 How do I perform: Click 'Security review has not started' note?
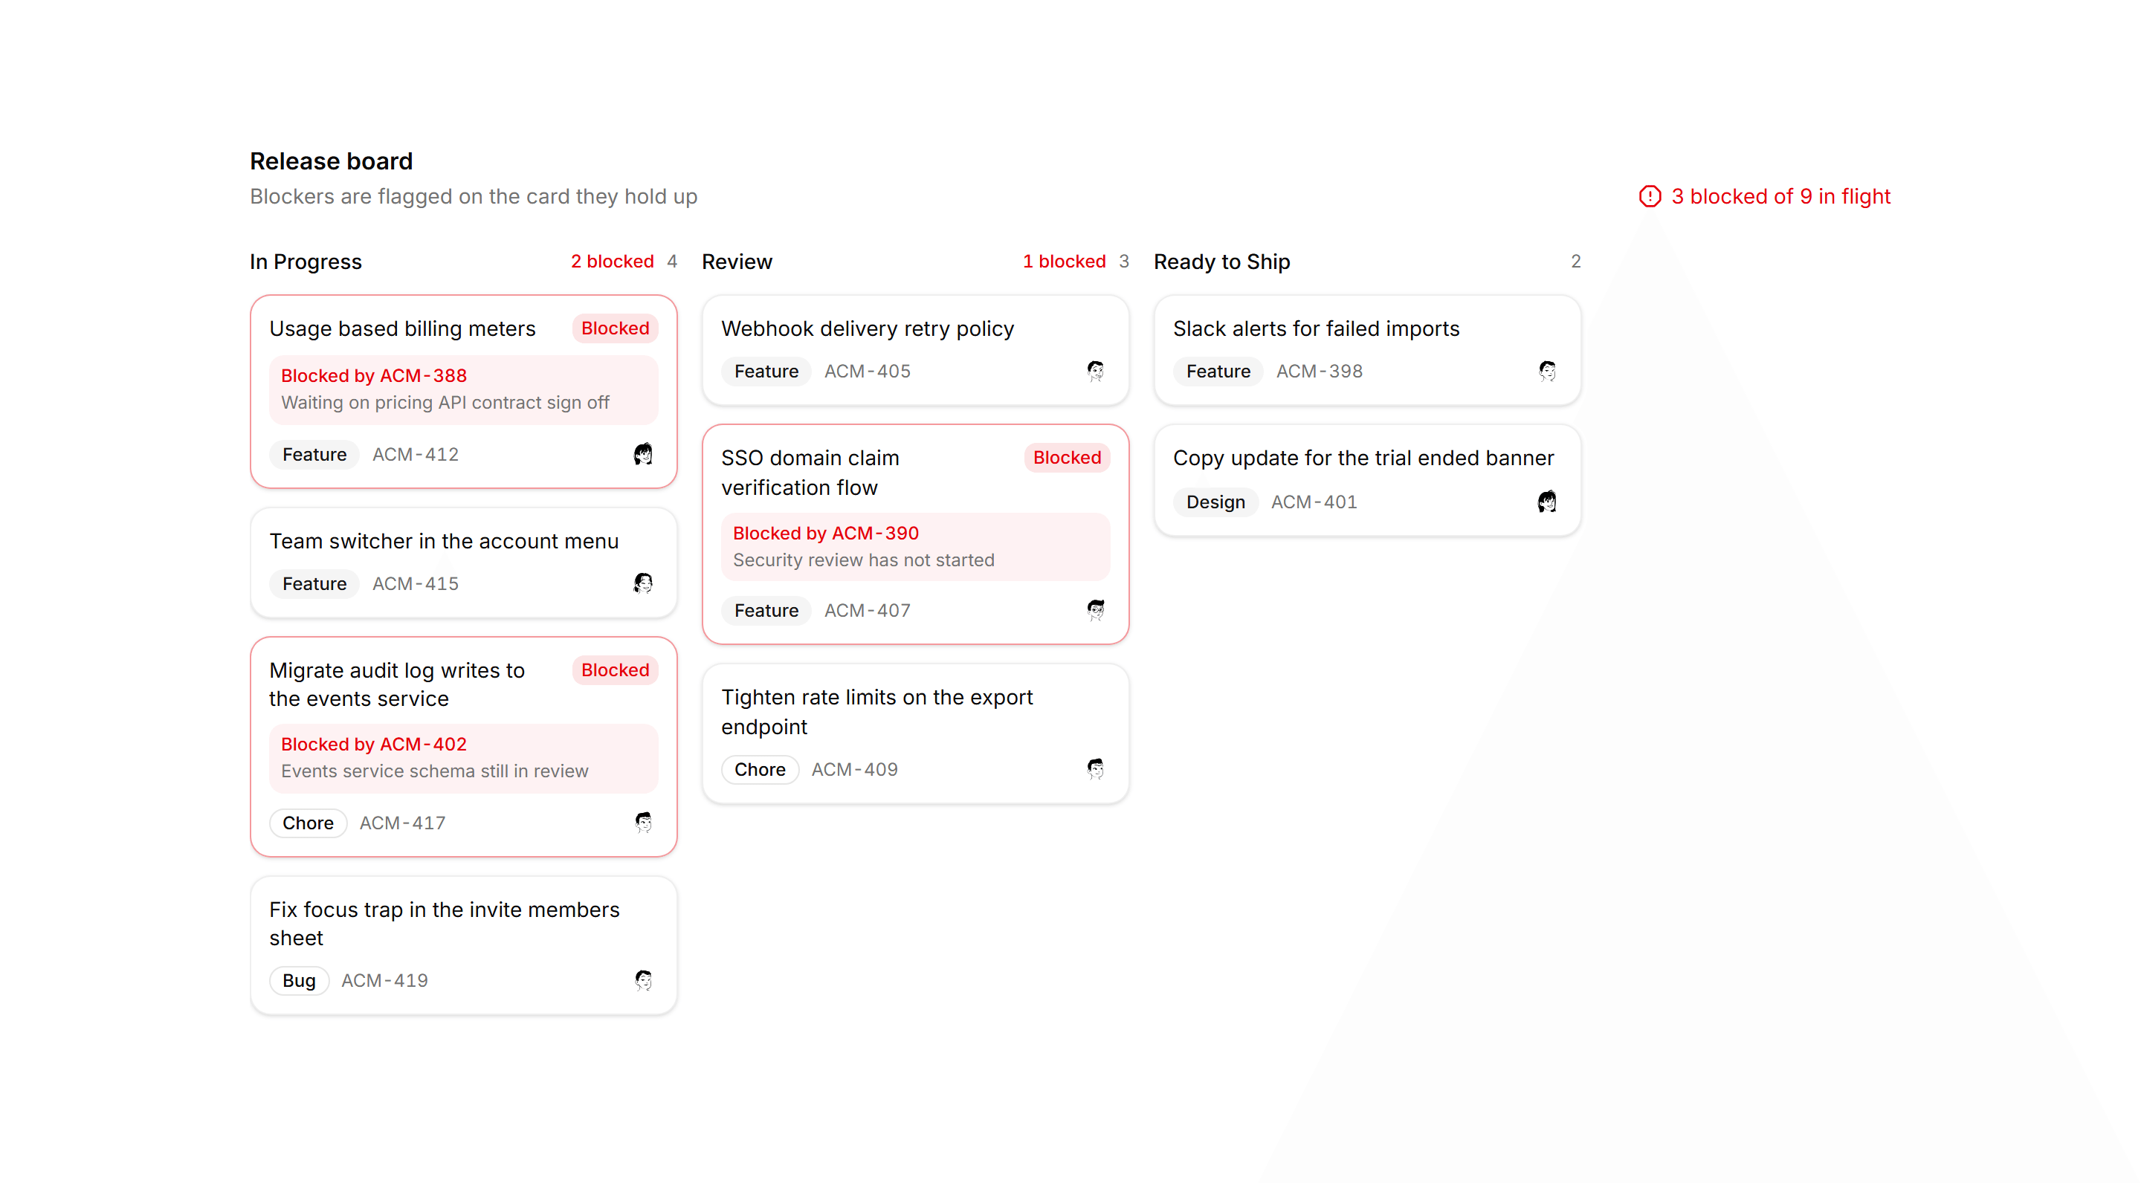864,560
